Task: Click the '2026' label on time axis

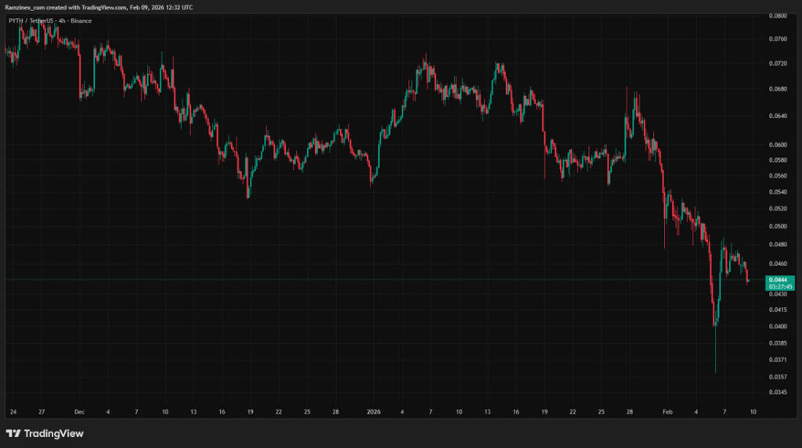Action: click(x=373, y=410)
